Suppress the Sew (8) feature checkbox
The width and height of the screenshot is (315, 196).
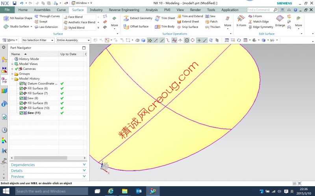click(21, 98)
